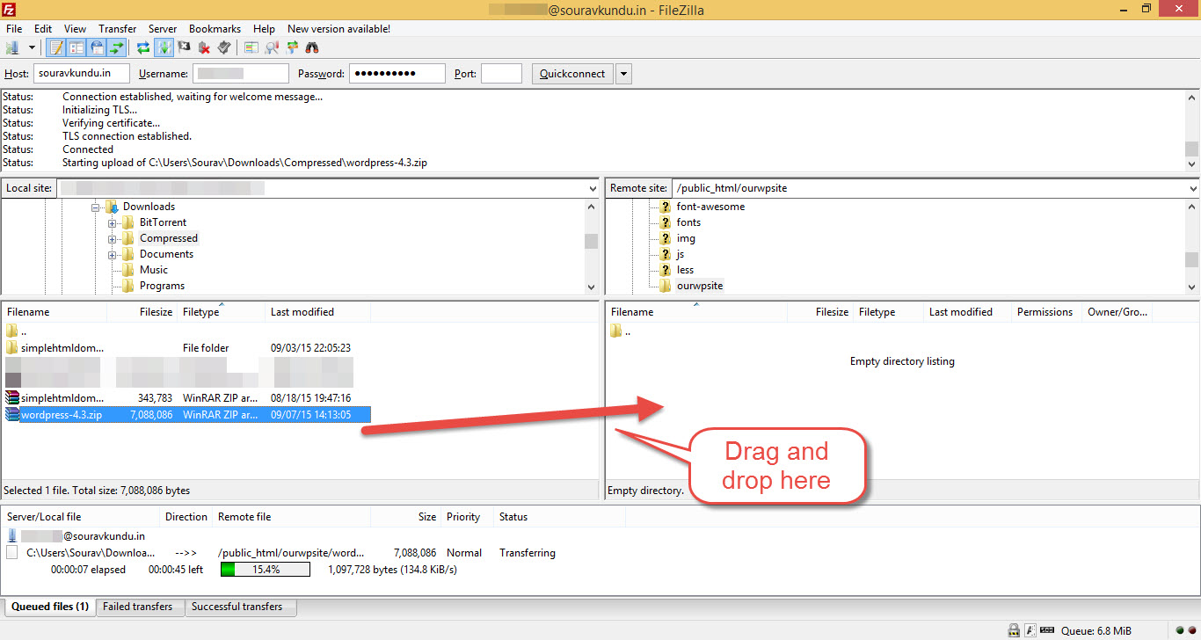Click 'New version available!' menu item
The width and height of the screenshot is (1201, 640).
(338, 29)
